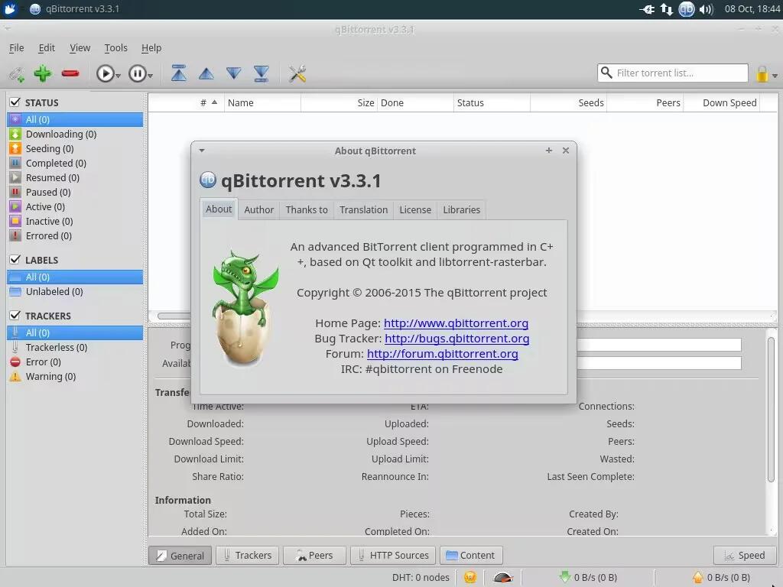Select Downloading (0) status filter

[x=75, y=134]
